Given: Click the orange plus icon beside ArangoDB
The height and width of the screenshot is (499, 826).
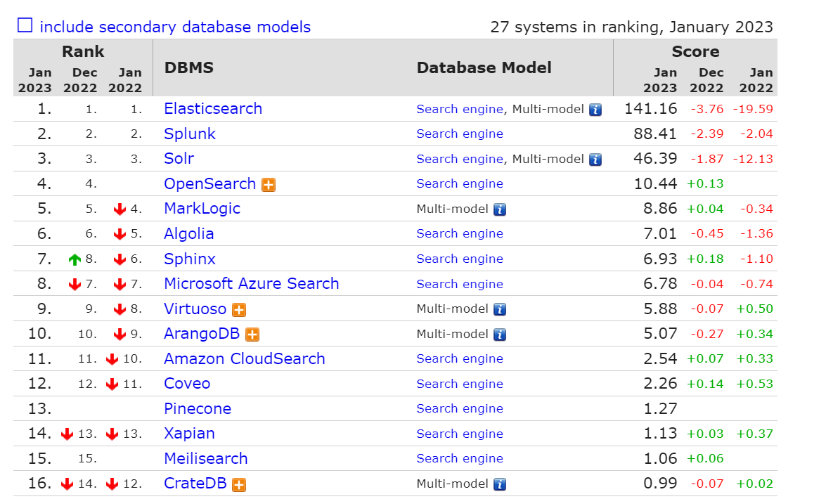Looking at the screenshot, I should pos(252,335).
